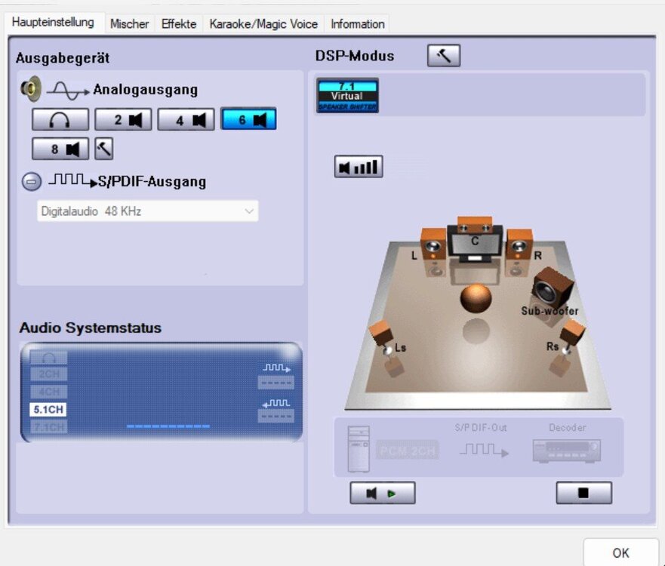Viewport: 665px width, 566px height.
Task: Play speaker test sound
Action: 383,493
